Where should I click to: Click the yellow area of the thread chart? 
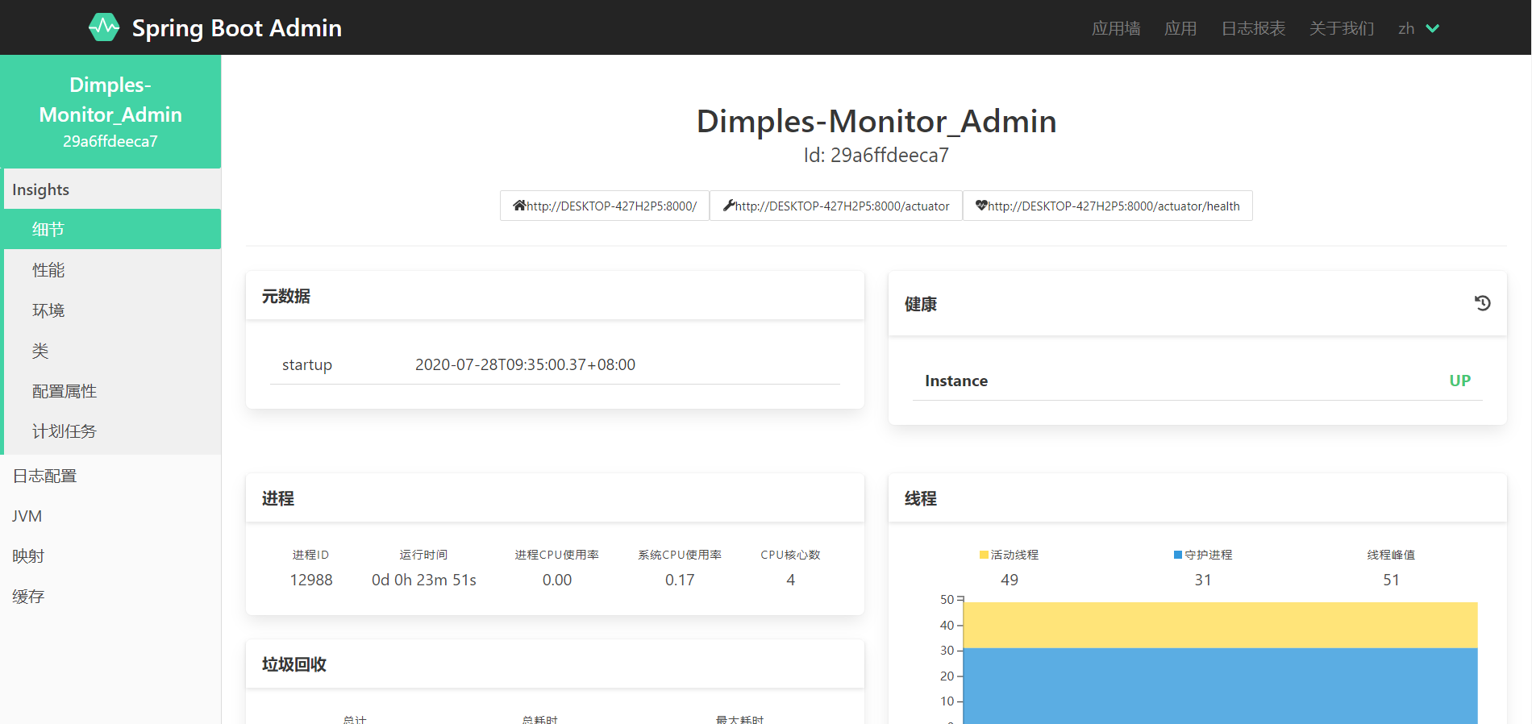tap(1221, 625)
